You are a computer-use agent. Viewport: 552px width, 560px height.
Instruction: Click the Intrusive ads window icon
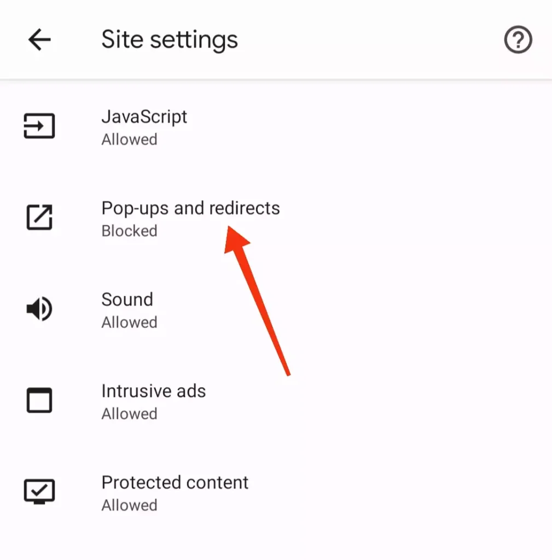(39, 400)
